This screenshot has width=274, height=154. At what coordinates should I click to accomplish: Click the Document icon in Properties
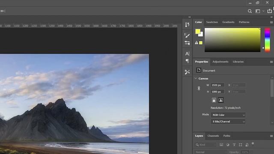[x=199, y=70]
